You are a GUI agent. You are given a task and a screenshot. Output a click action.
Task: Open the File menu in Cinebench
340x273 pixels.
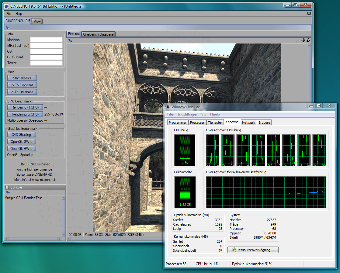9,14
